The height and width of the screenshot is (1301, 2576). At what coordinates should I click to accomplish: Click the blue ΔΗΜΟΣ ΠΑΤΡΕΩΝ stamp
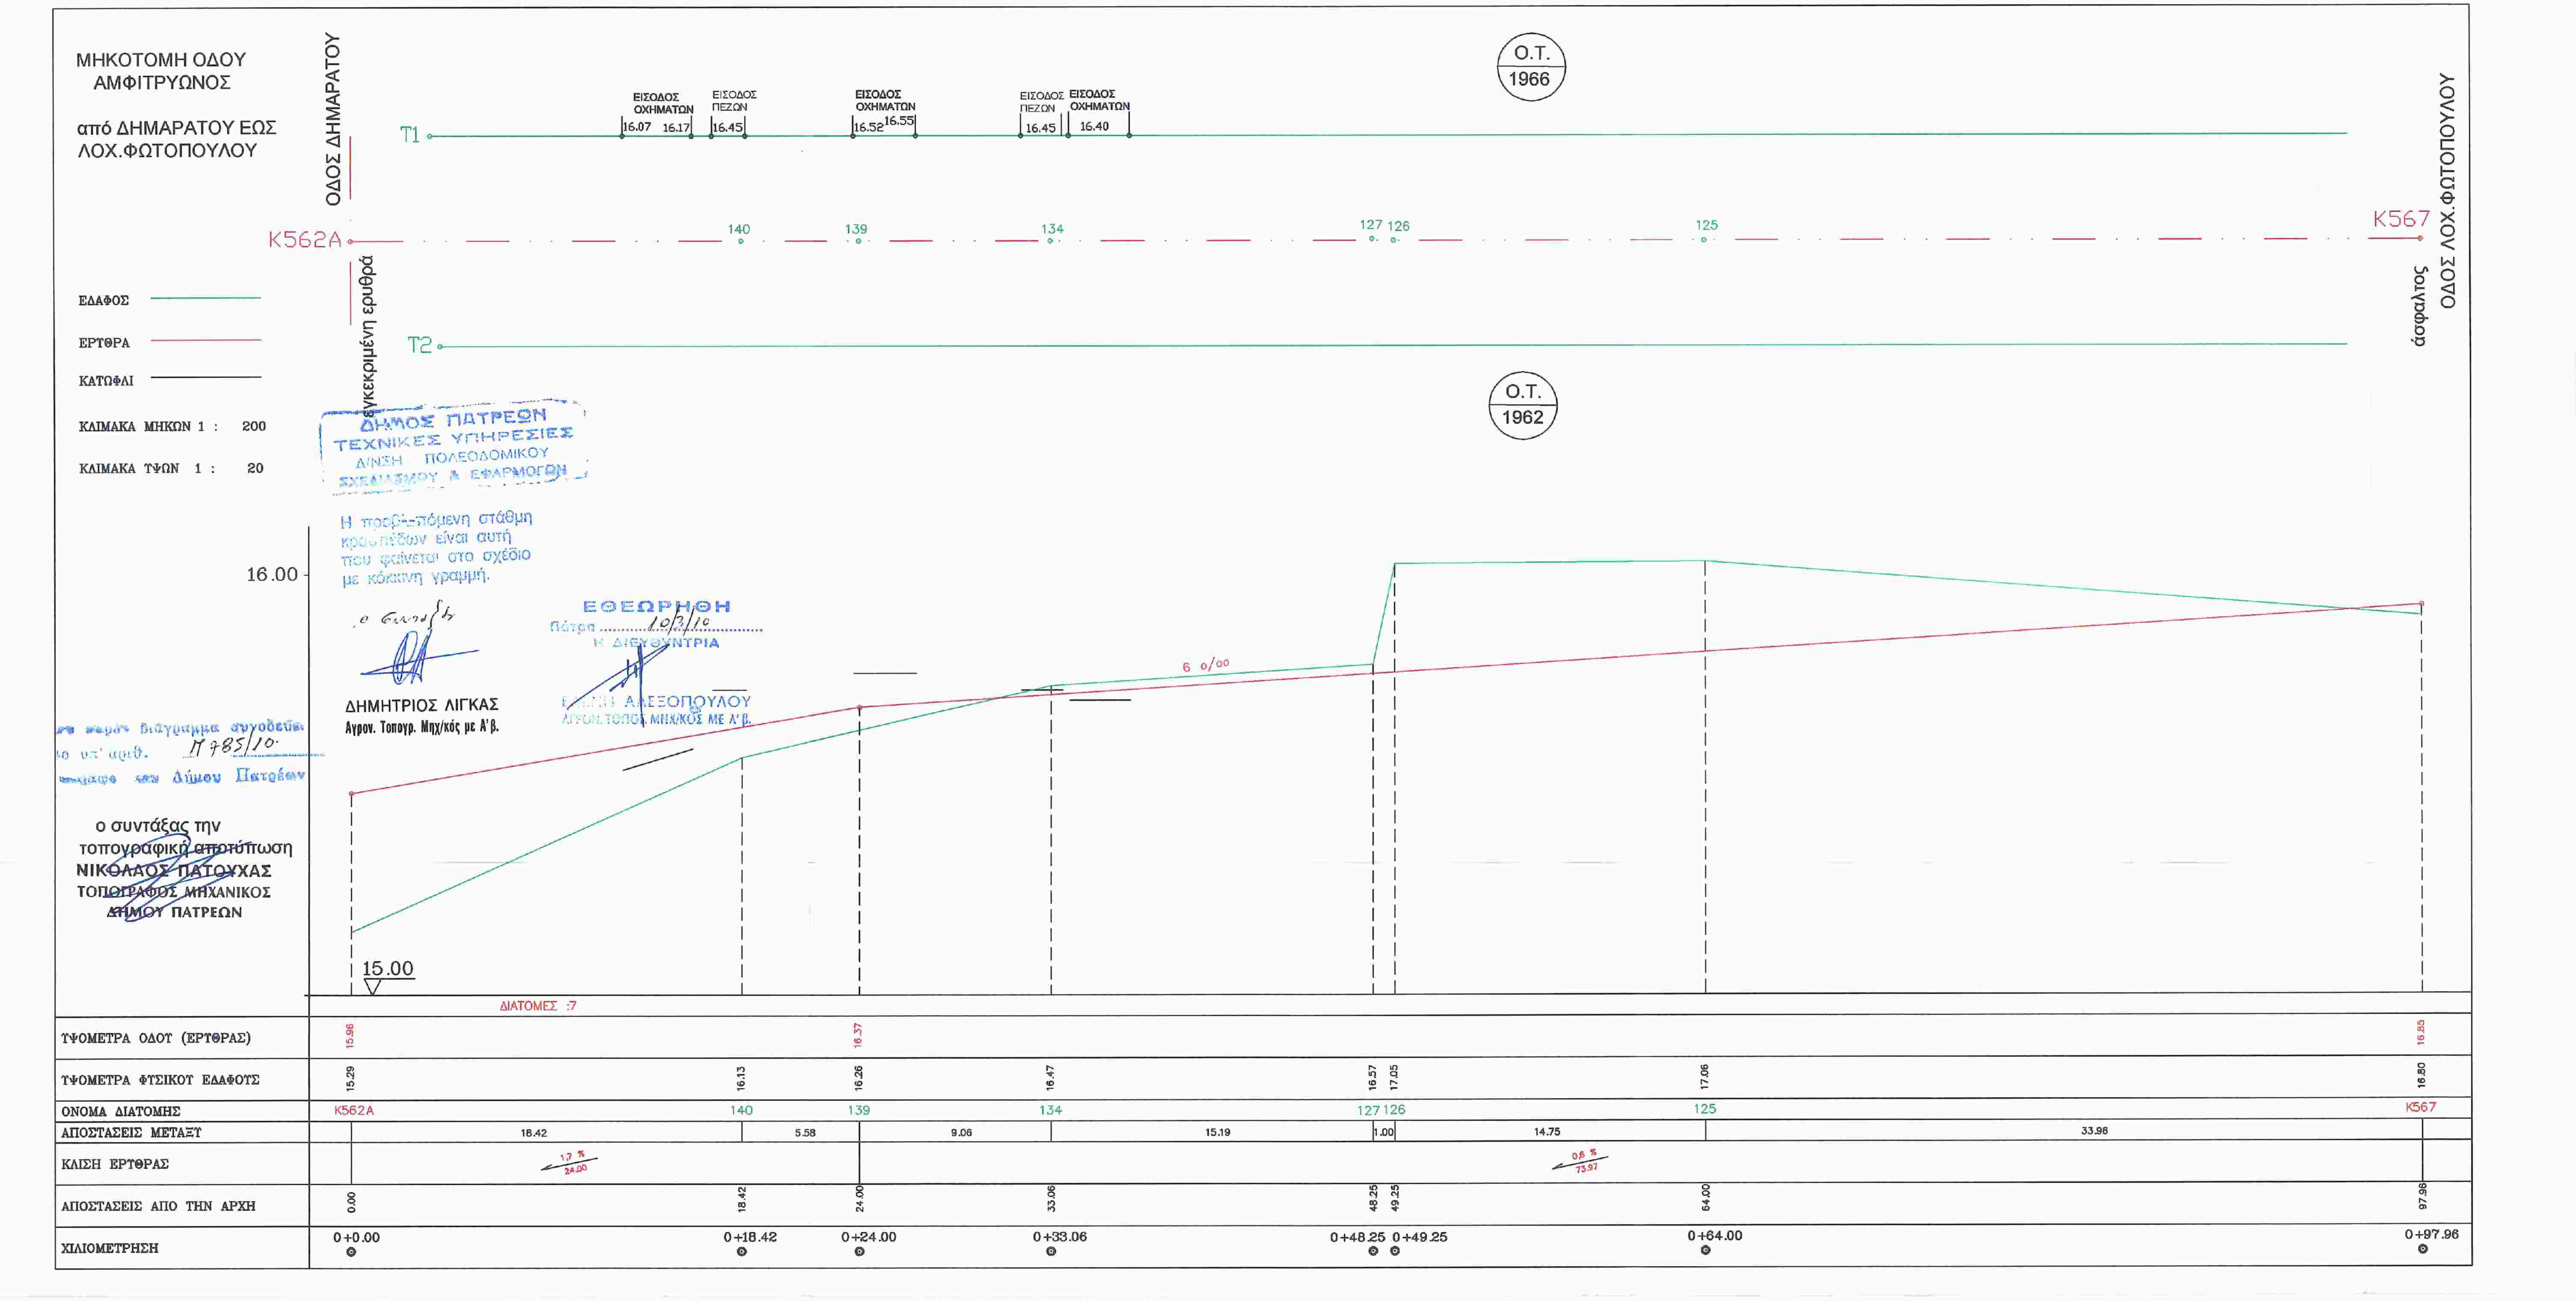pyautogui.click(x=453, y=447)
